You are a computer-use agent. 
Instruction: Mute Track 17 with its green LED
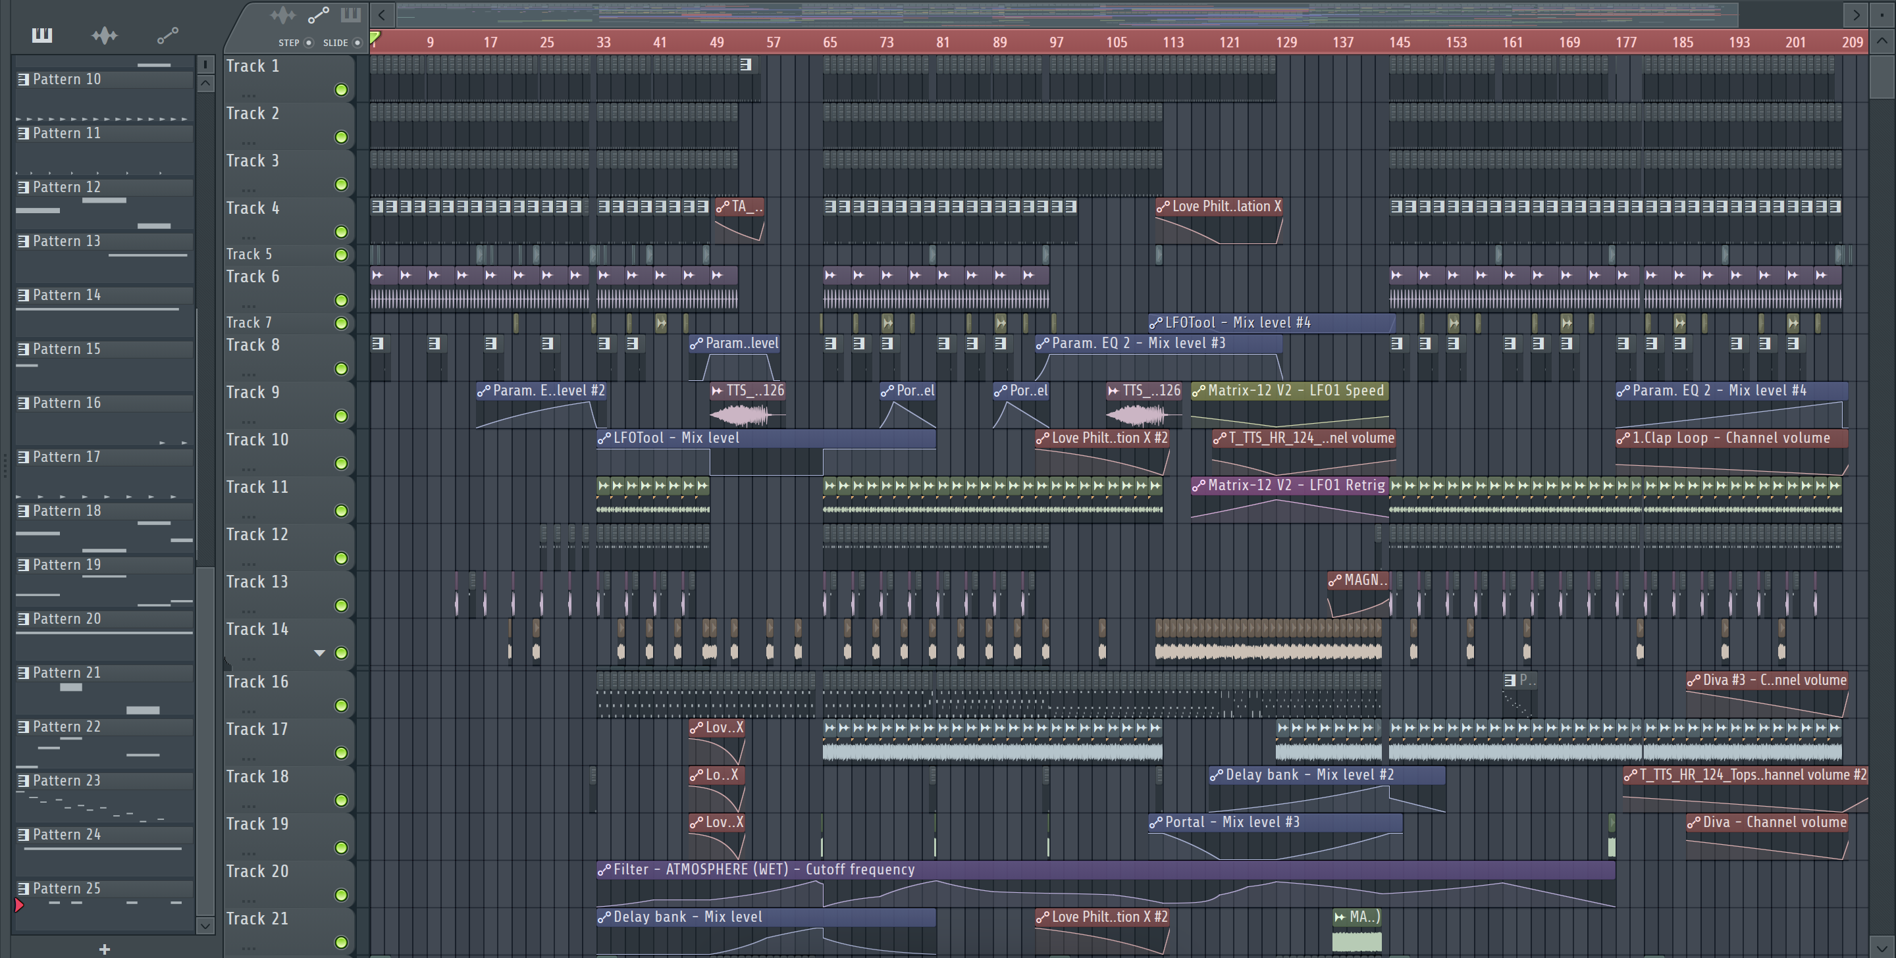click(342, 753)
